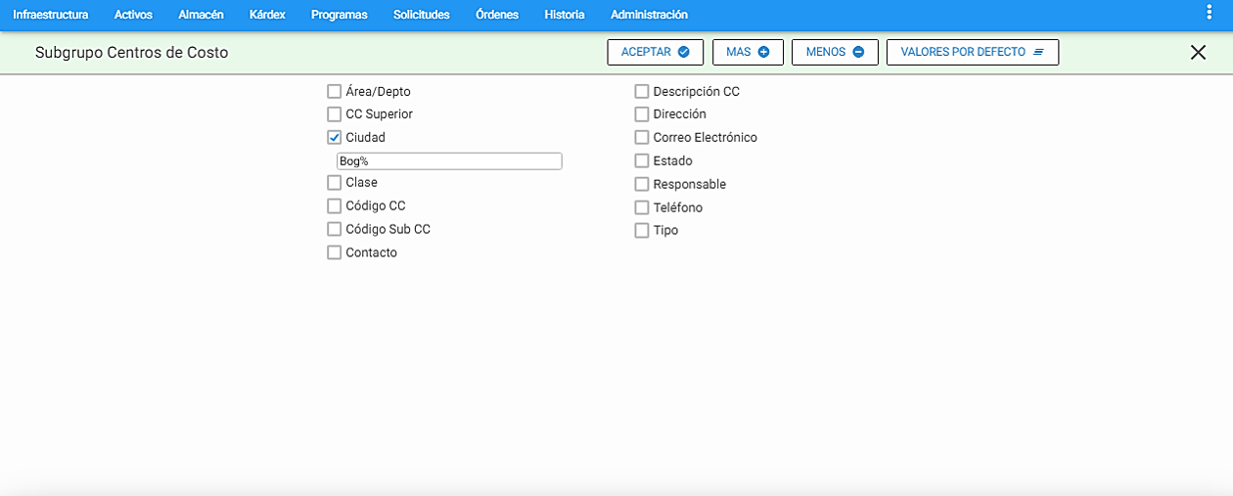Viewport: 1233px width, 496px height.
Task: Enable the CC Superior checkbox
Action: point(335,114)
